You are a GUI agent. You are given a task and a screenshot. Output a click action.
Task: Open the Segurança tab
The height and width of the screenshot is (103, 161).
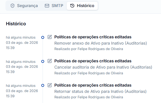(24, 6)
